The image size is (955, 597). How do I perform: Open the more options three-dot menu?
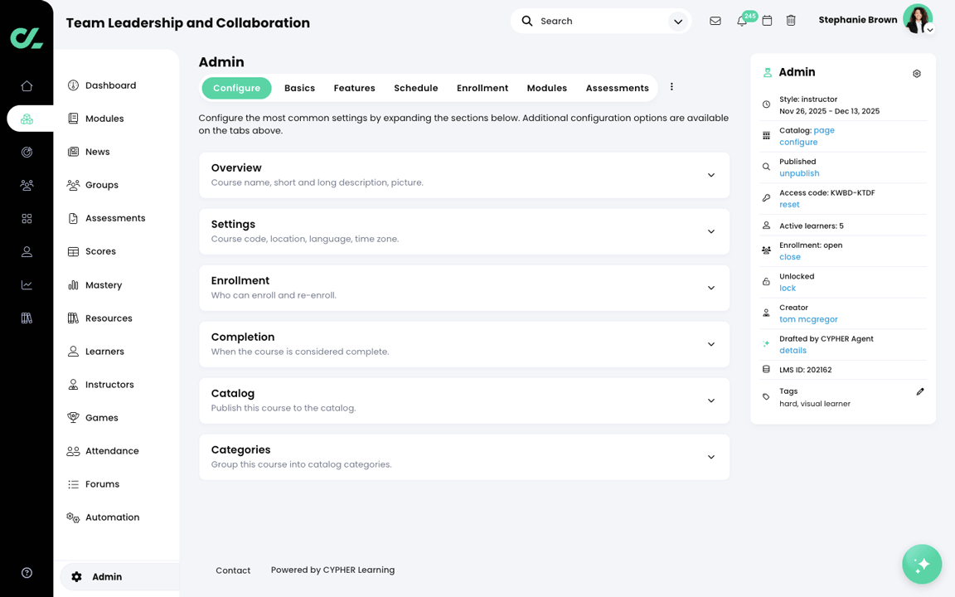(x=671, y=87)
